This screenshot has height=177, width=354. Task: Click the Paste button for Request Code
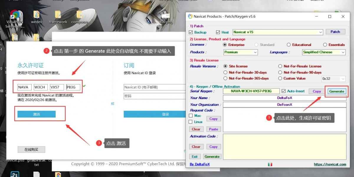[213, 129]
